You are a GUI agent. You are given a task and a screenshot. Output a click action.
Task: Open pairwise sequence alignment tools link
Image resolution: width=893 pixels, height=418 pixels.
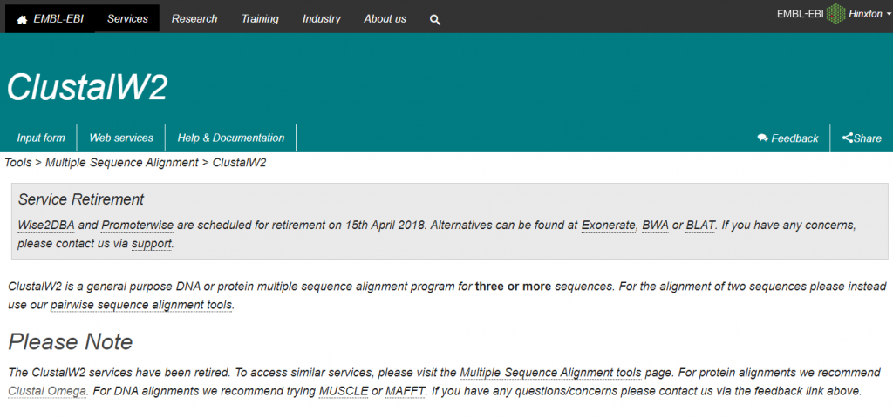pyautogui.click(x=142, y=306)
